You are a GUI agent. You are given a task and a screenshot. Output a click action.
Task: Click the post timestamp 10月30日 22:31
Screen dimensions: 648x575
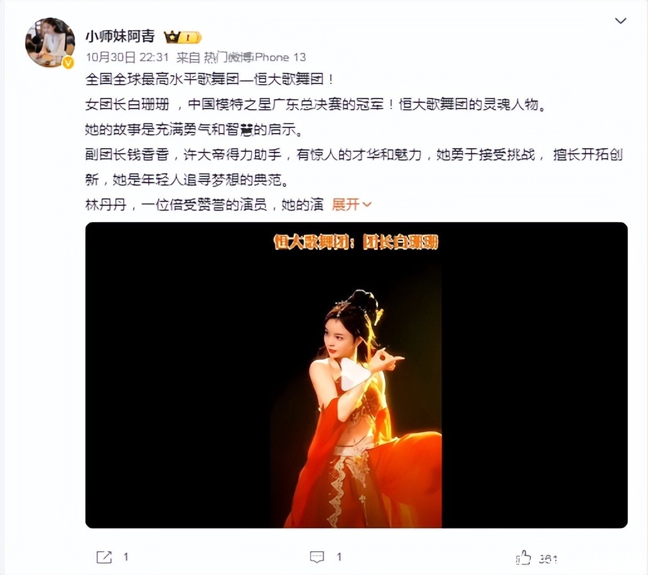127,57
